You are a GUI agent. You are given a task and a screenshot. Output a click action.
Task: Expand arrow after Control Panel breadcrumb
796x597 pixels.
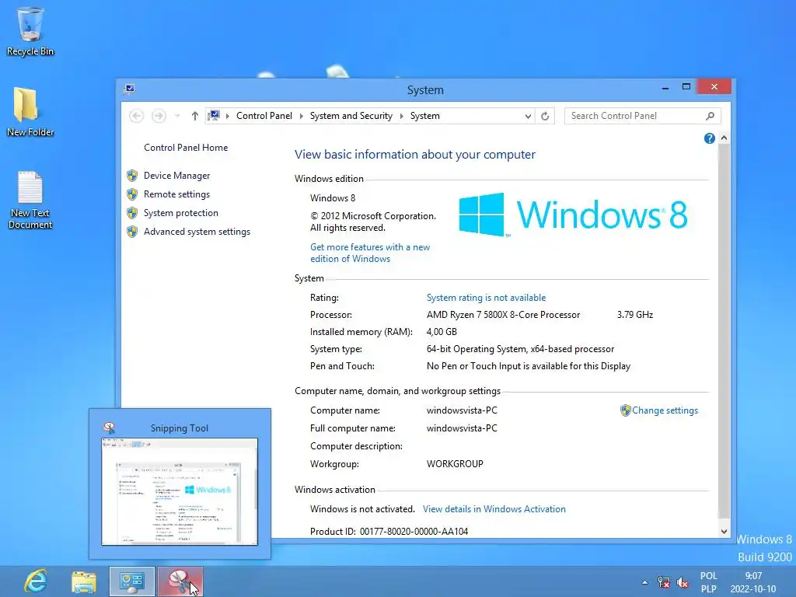point(301,117)
